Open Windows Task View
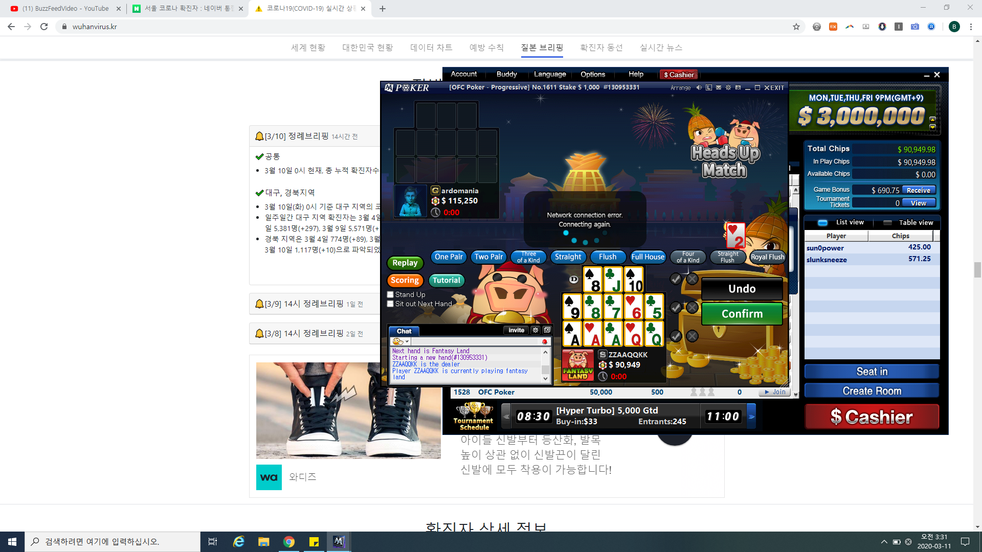Image resolution: width=982 pixels, height=552 pixels. tap(213, 542)
